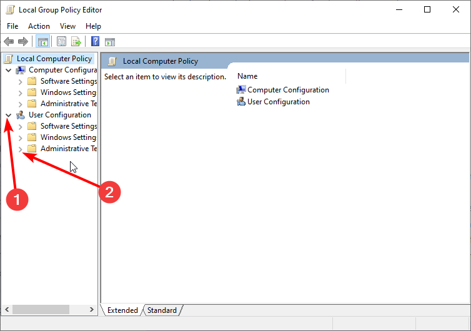Click folder icon of Software Settings under User Configuration
Viewport: 471px width, 331px height.
(32, 126)
